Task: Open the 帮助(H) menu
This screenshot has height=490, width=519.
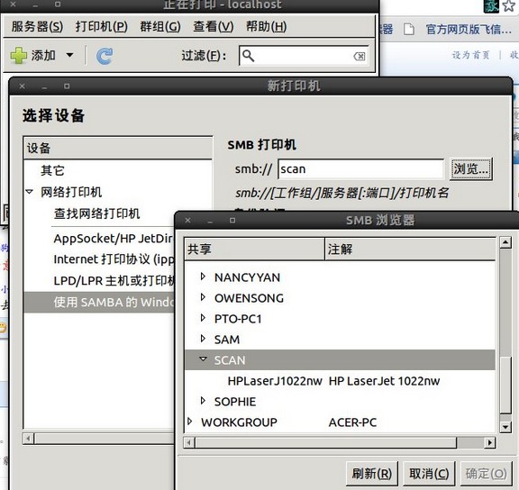Action: 266,26
